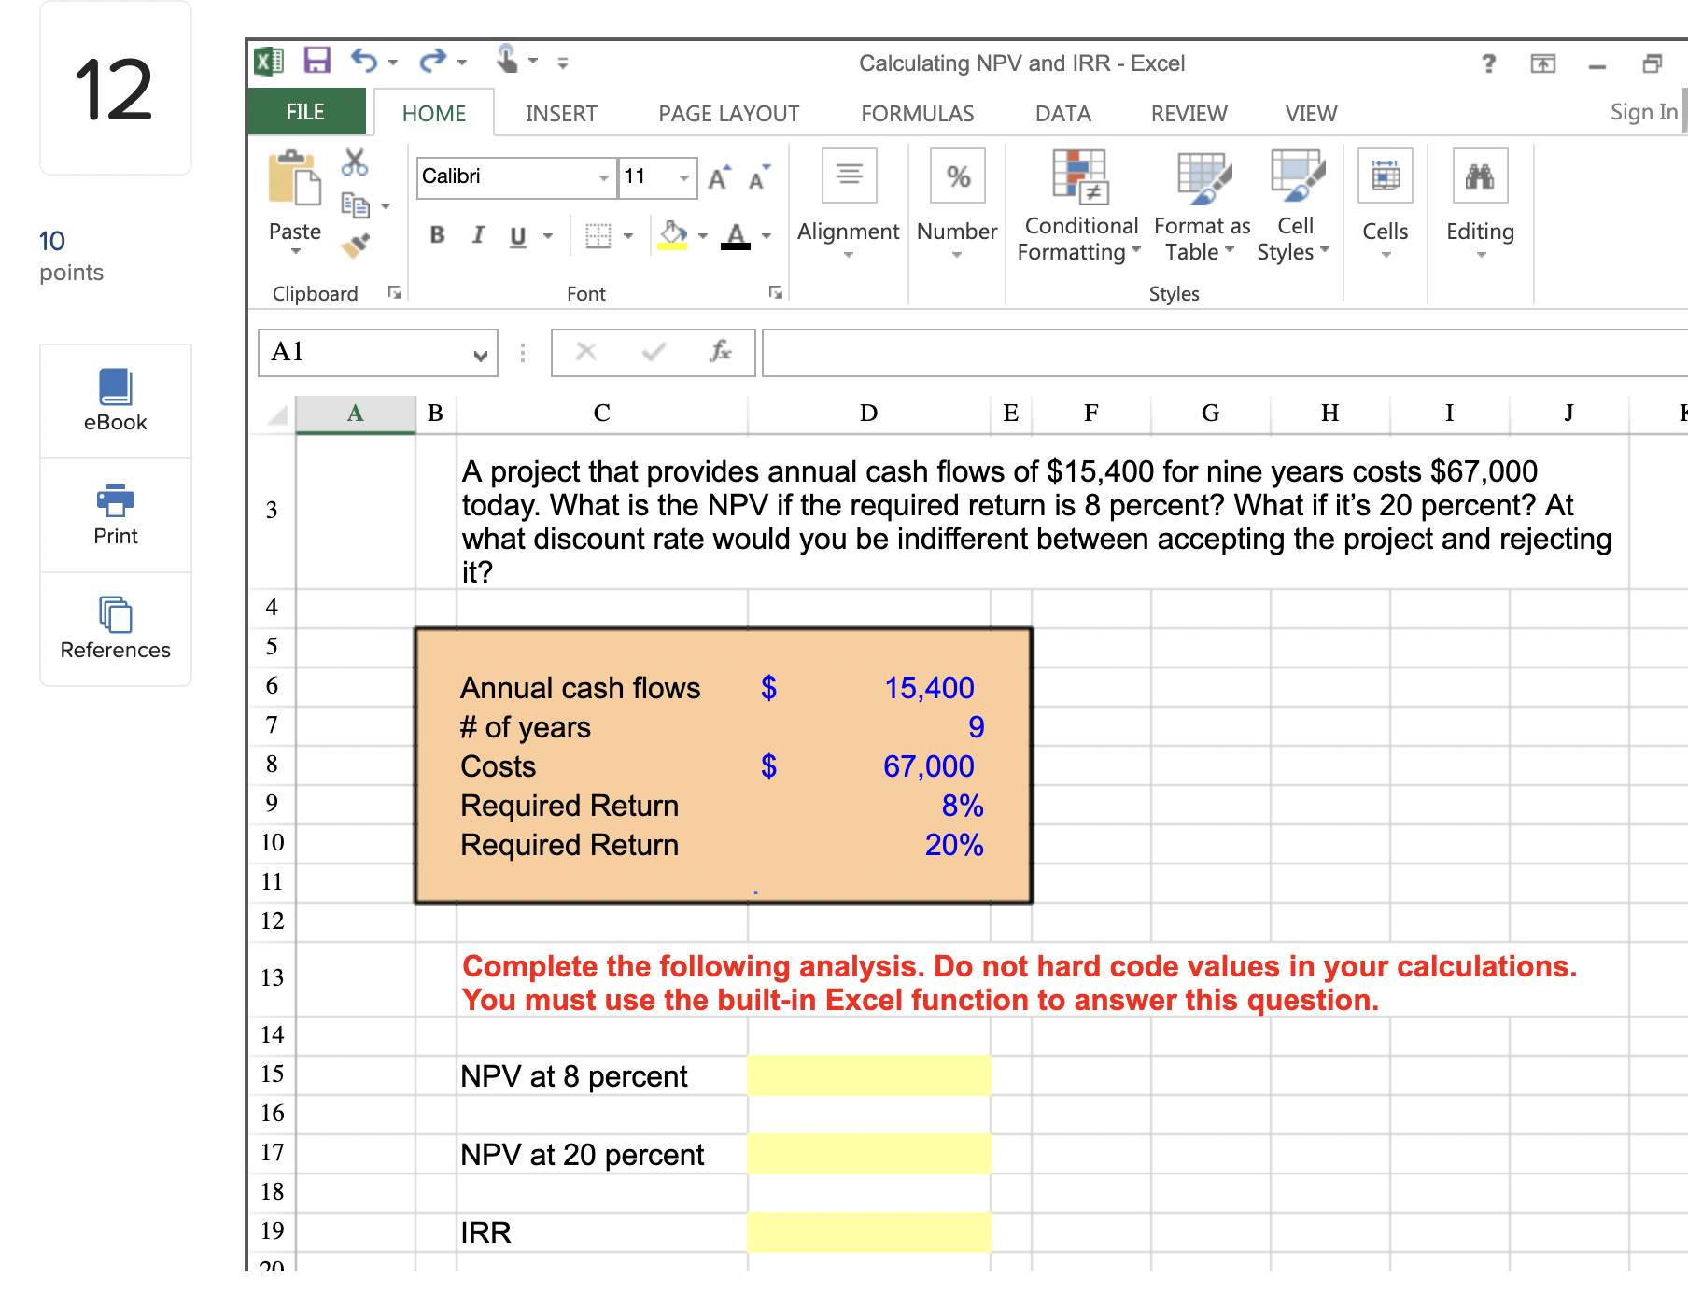Toggle Underline formatting
The height and width of the screenshot is (1292, 1688).
[x=518, y=235]
